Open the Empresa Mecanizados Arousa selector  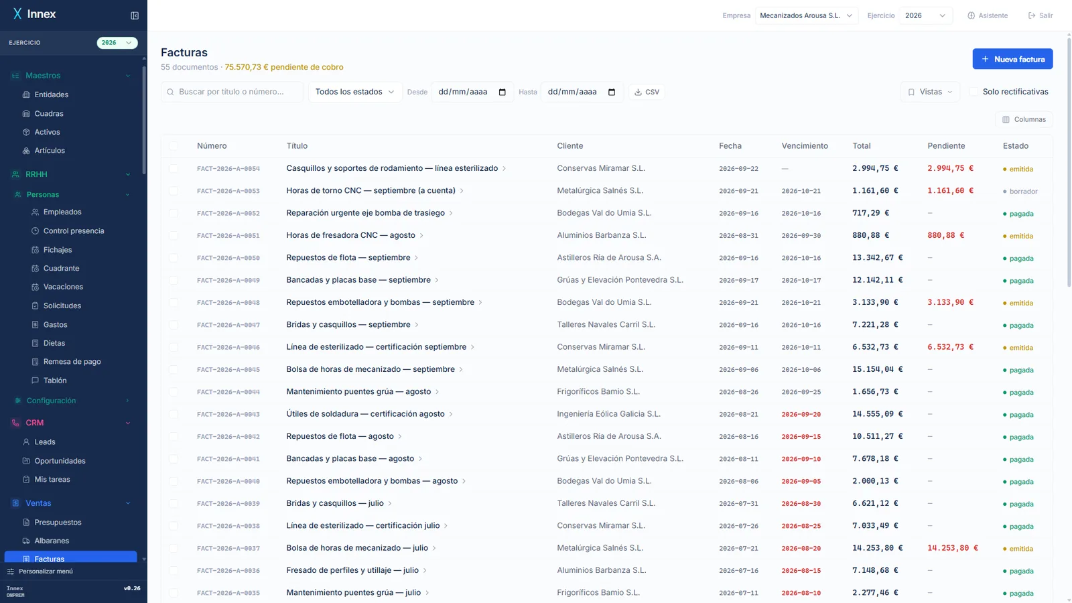(806, 15)
